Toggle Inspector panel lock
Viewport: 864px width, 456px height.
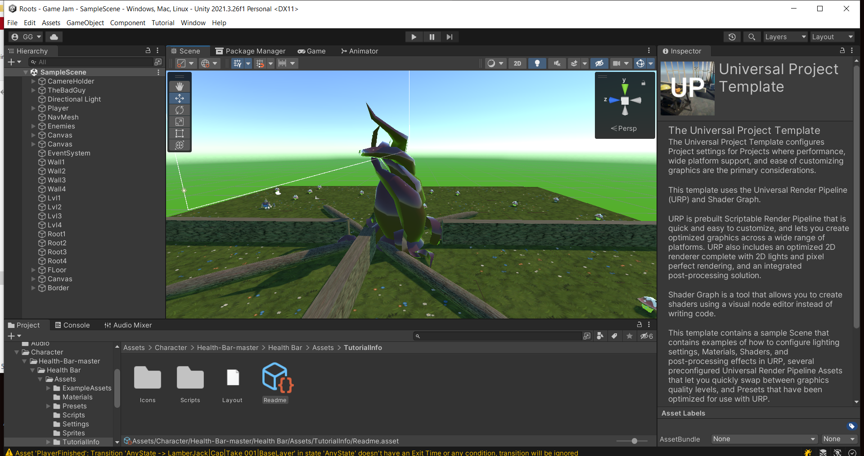pos(842,51)
